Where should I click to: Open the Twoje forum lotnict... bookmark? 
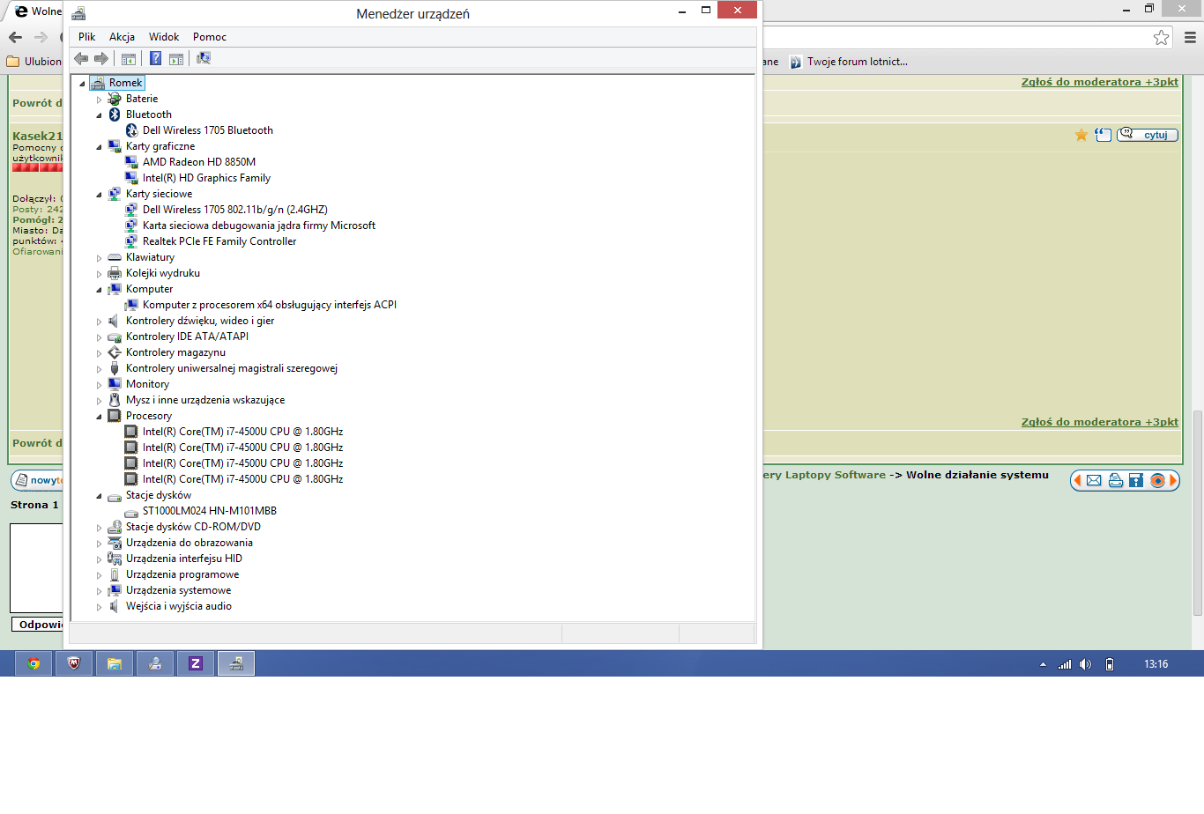pos(848,62)
